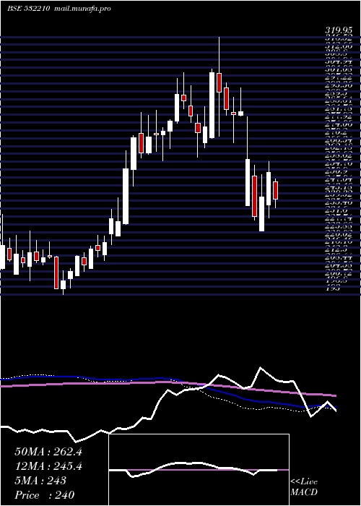Click the 50MA : 262.4 value
Image resolution: width=361 pixels, height=506 pixels.
click(x=48, y=452)
